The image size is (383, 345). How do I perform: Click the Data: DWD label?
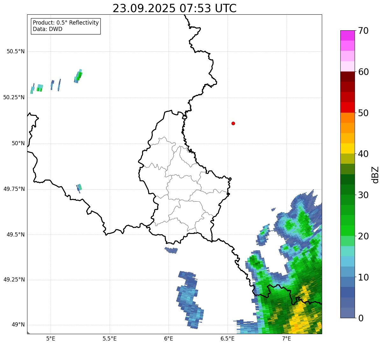[x=47, y=29]
